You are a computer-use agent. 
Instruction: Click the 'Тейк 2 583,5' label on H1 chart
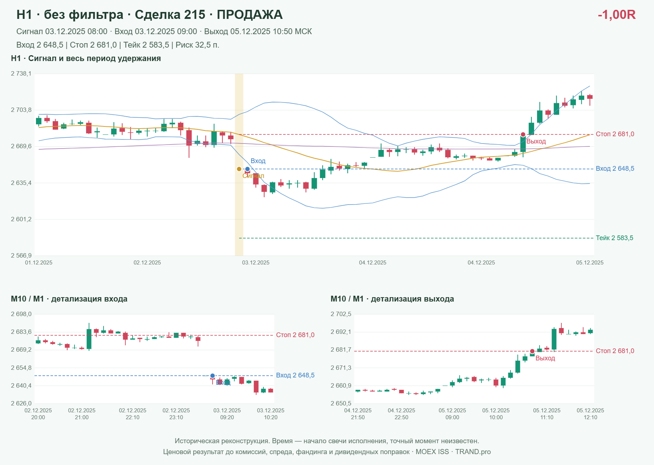tap(614, 238)
